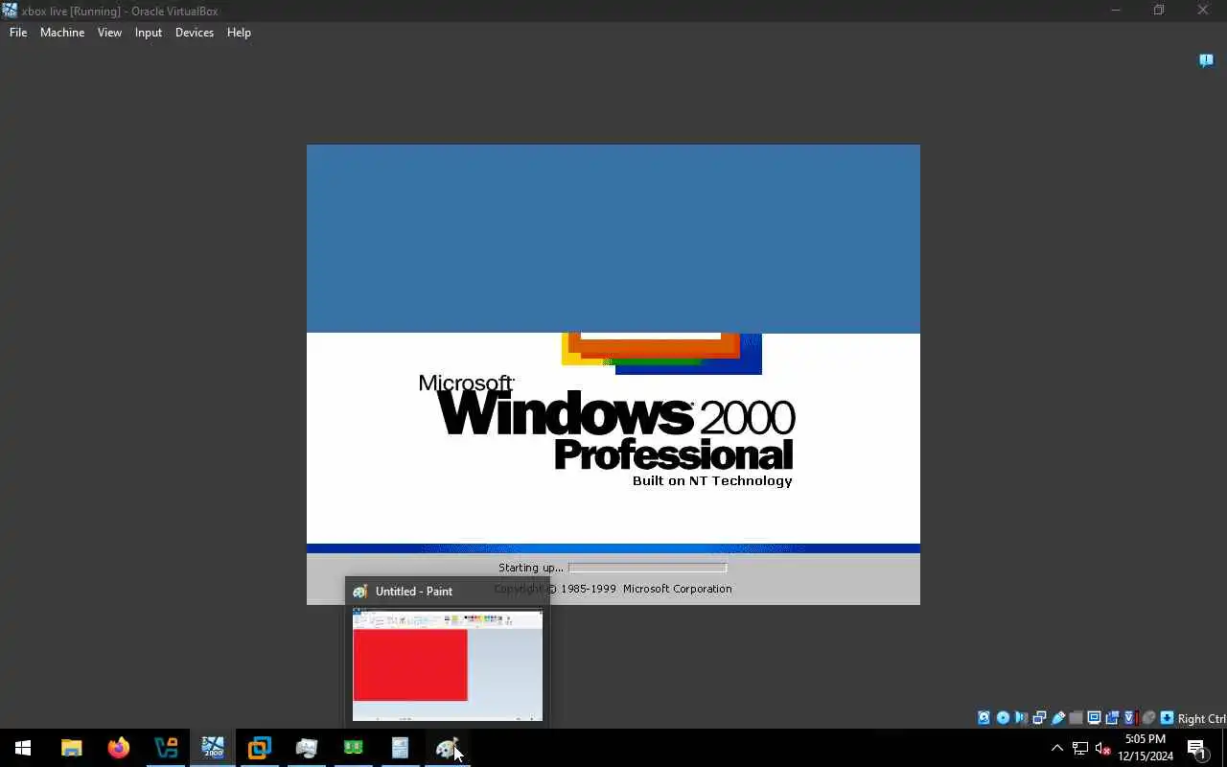Open the Windows Start menu

(23, 748)
